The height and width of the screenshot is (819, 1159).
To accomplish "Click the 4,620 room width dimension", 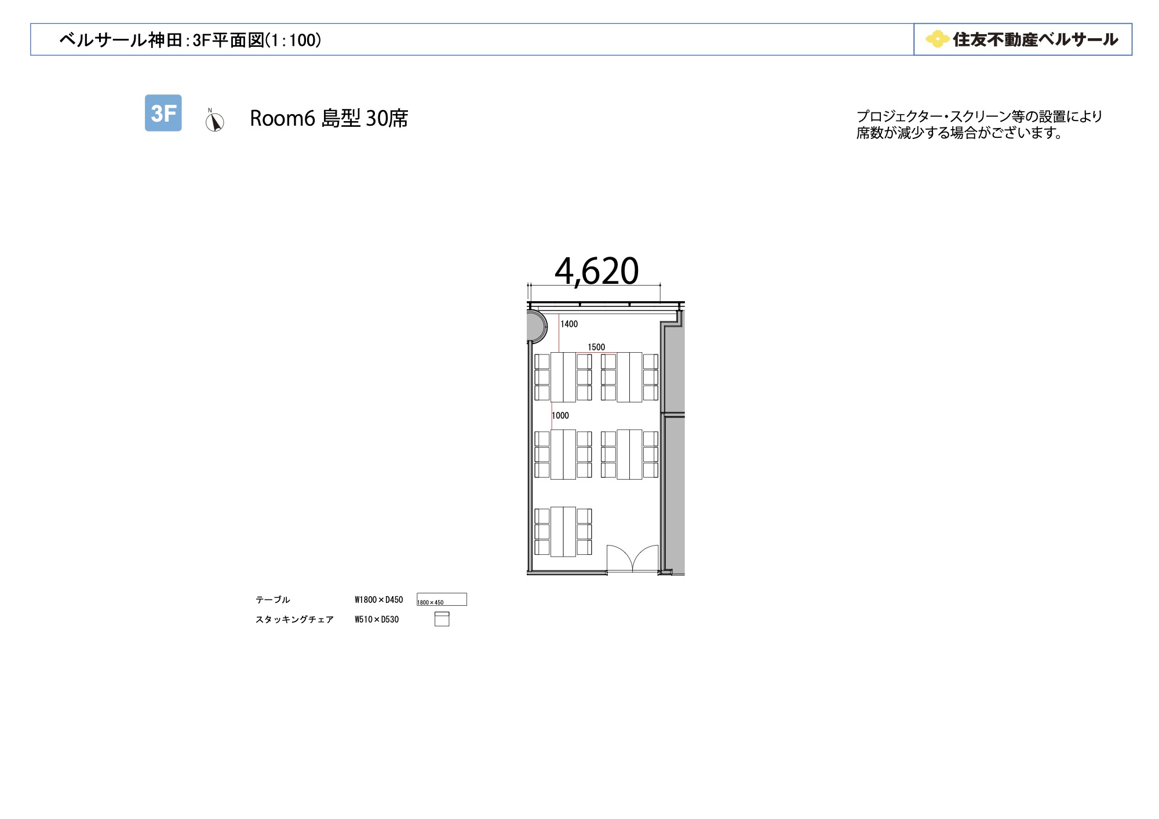I will click(x=596, y=271).
